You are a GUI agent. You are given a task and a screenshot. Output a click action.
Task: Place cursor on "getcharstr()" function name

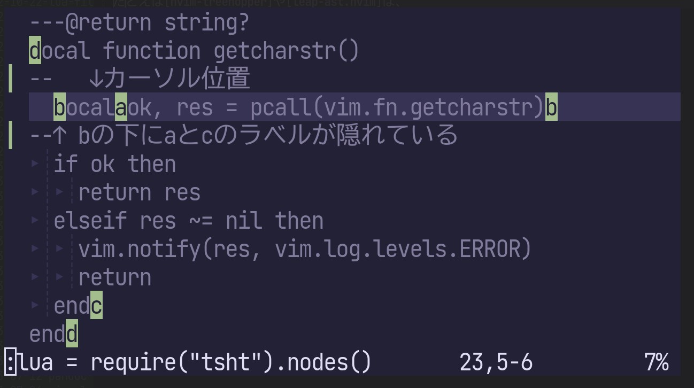(x=280, y=51)
